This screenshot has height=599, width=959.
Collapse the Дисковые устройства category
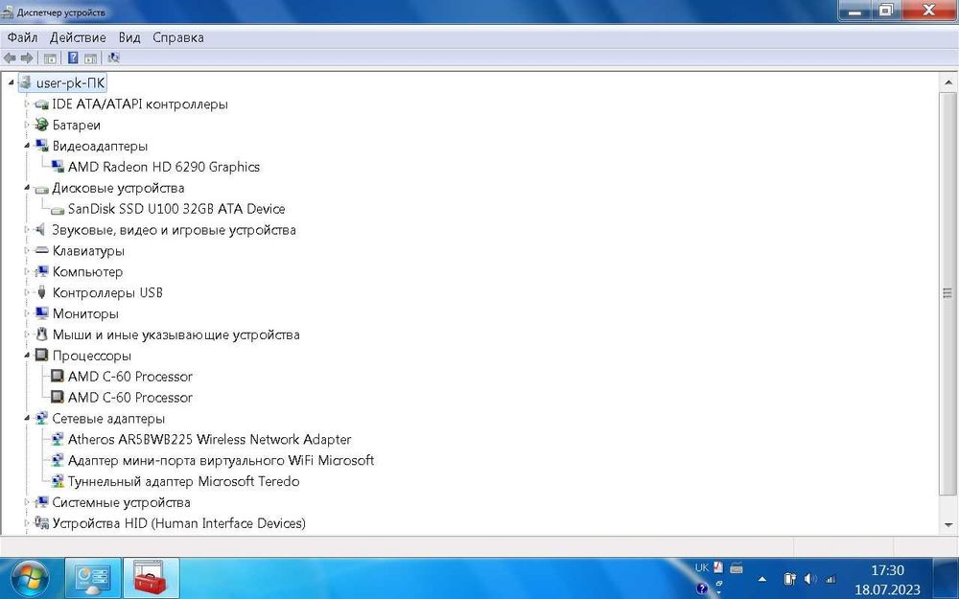click(x=26, y=188)
